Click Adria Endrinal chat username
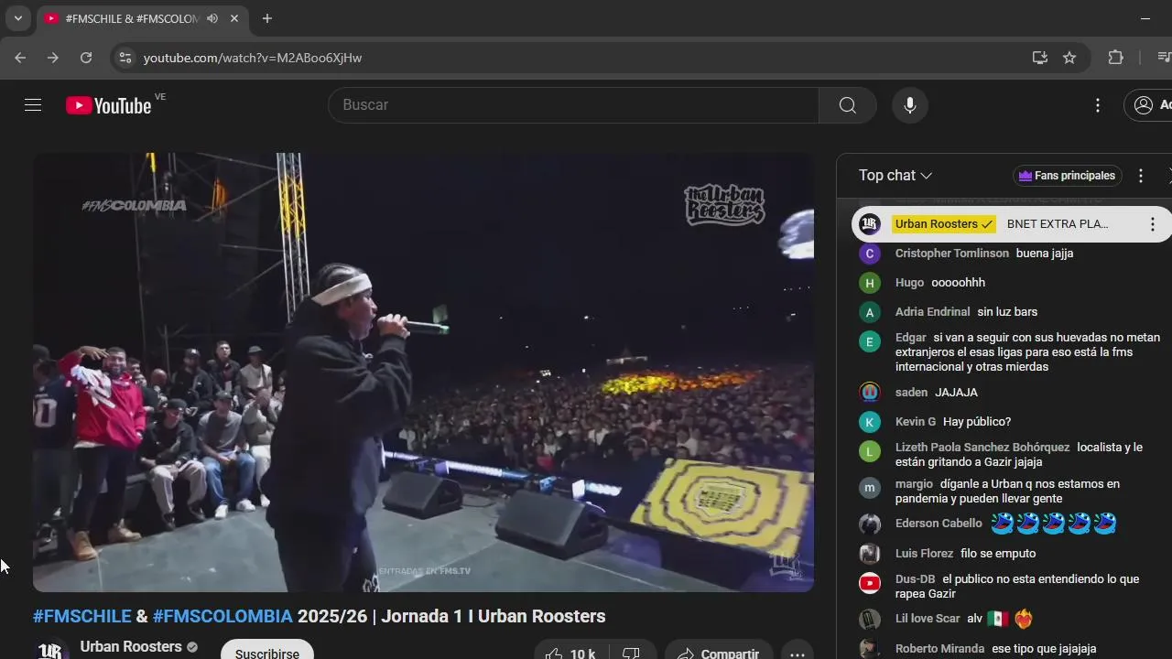This screenshot has height=659, width=1172. click(933, 312)
